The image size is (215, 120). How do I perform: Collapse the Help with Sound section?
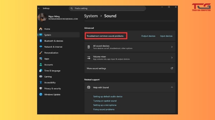tap(172, 87)
